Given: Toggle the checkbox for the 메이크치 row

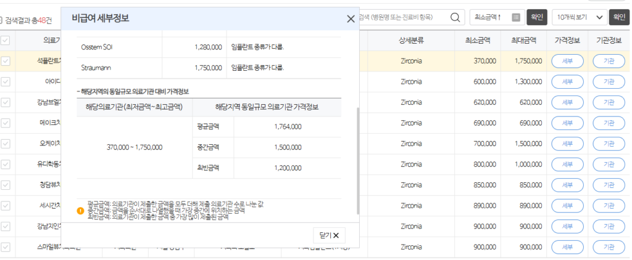Looking at the screenshot, I should pyautogui.click(x=5, y=123).
